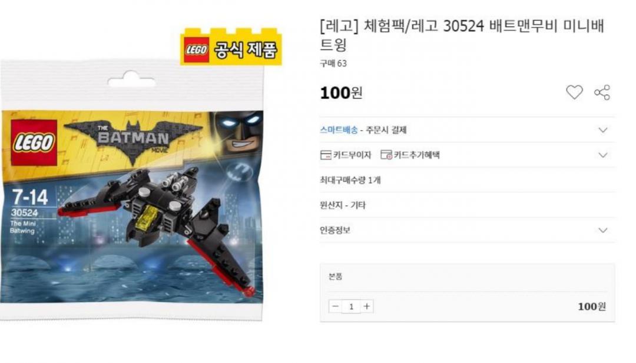Click the quantity input field
The height and width of the screenshot is (363, 636).
coord(351,307)
